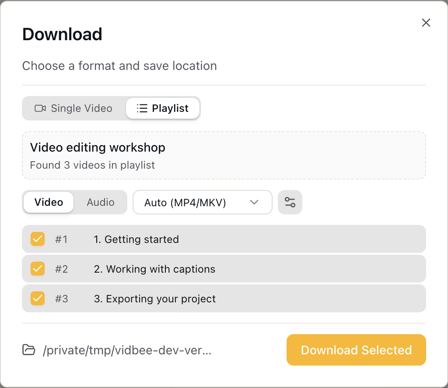Close the Download dialog with the X icon

(x=426, y=23)
